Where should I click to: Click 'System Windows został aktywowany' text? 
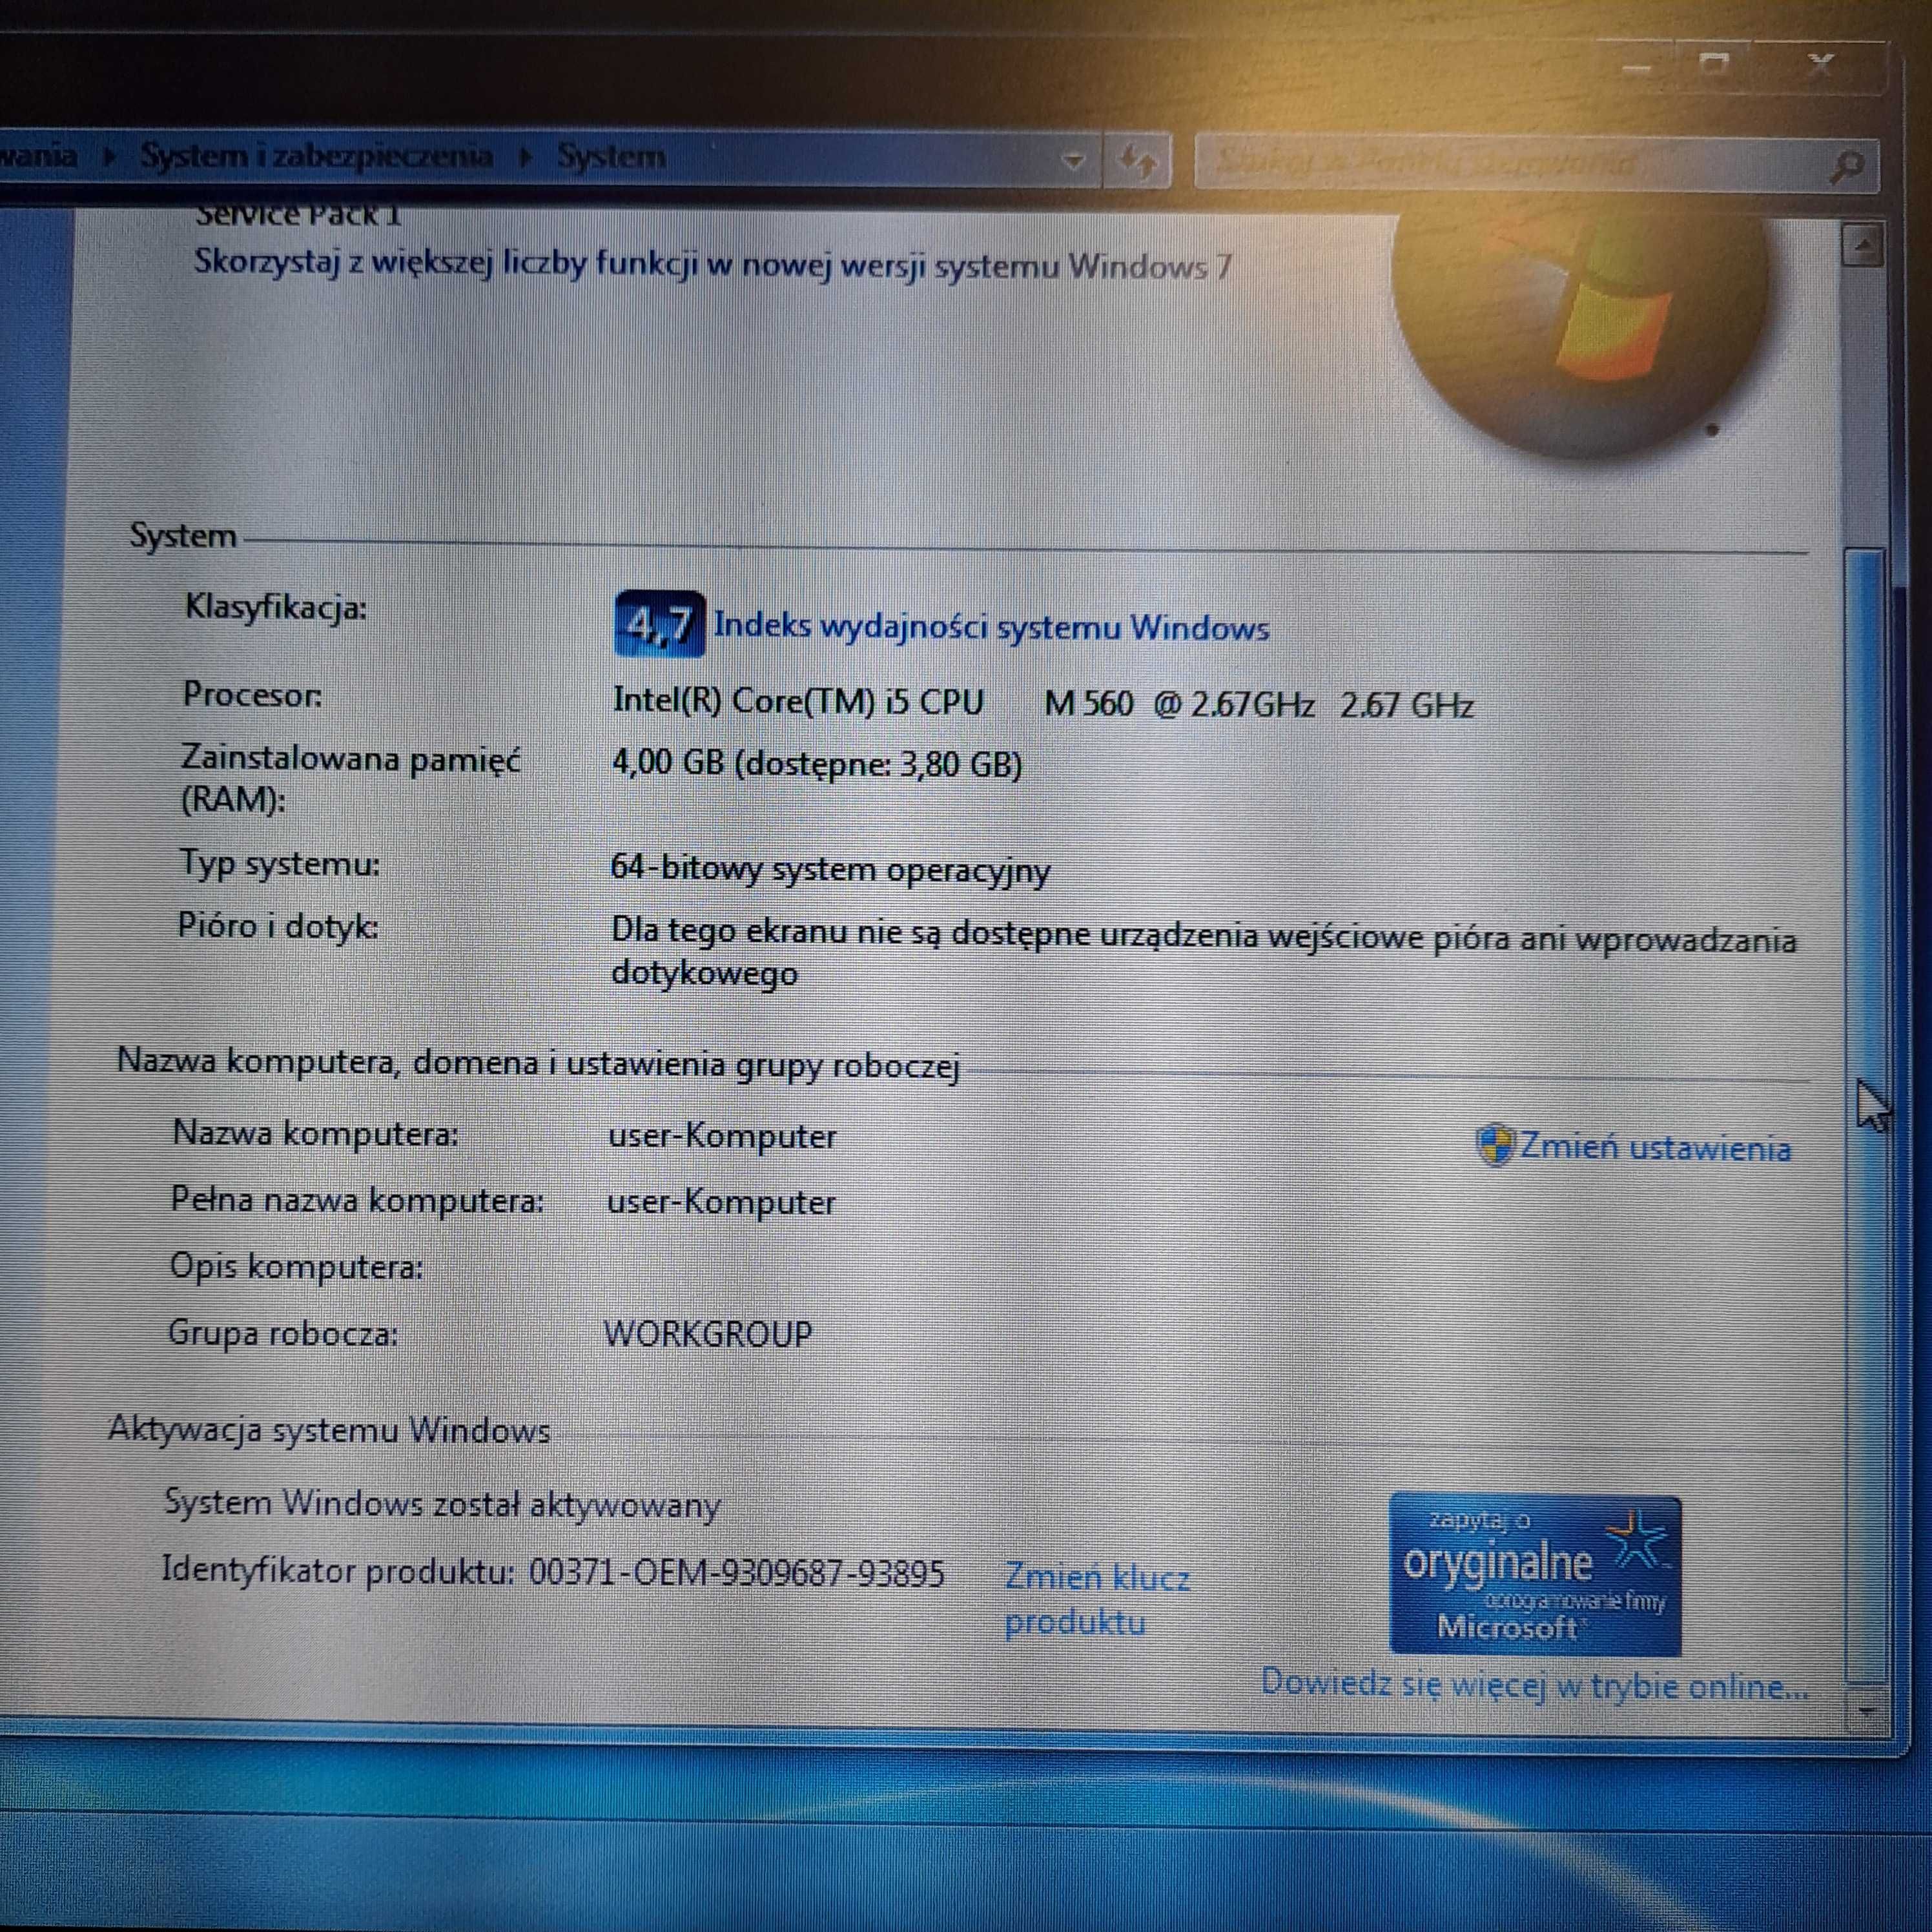coord(442,1504)
